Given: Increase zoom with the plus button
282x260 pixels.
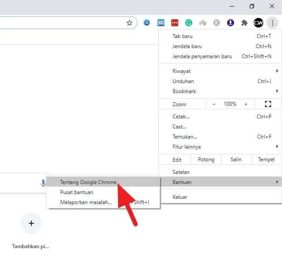Looking at the screenshot, I should click(246, 104).
